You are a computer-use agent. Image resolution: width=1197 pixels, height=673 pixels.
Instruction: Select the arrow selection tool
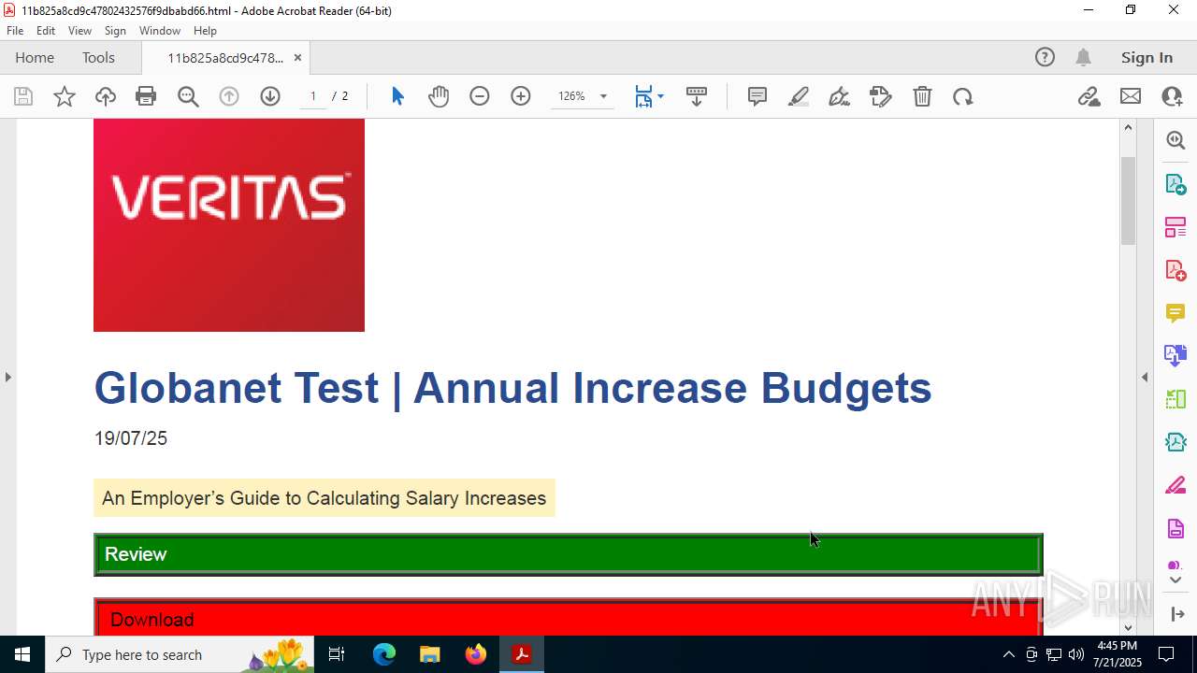click(x=397, y=96)
